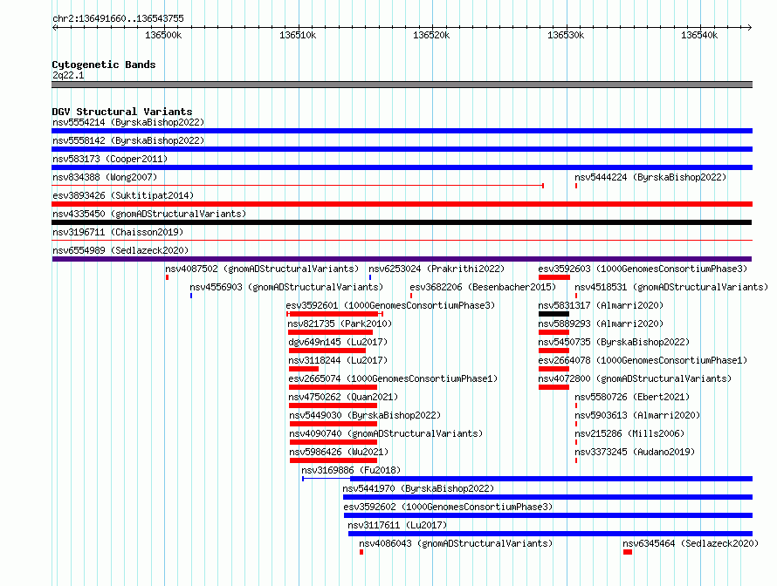The image size is (777, 586).
Task: Open the nsv583173 (Cooper2011) label
Action: tap(110, 159)
